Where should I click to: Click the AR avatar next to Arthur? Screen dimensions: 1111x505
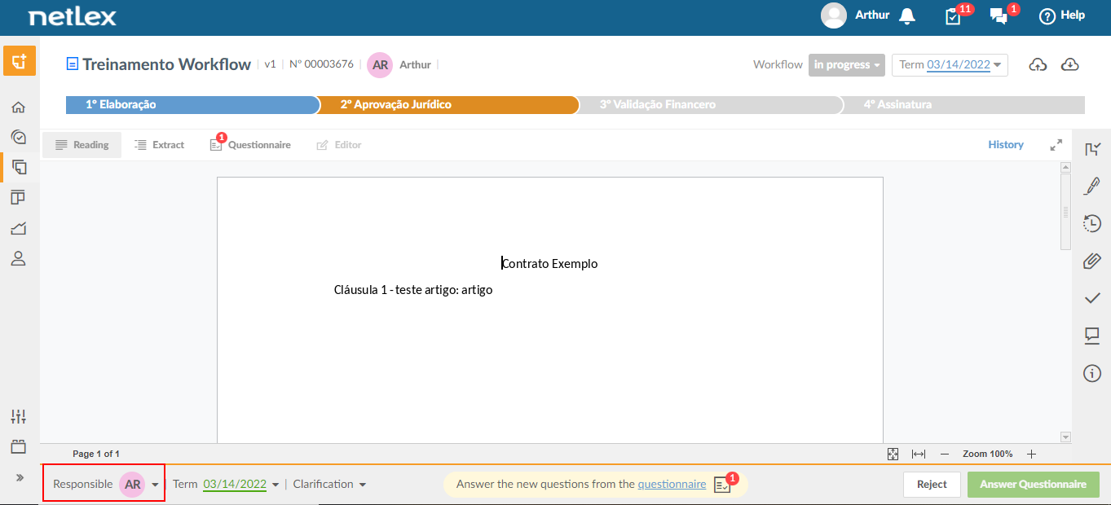[380, 64]
